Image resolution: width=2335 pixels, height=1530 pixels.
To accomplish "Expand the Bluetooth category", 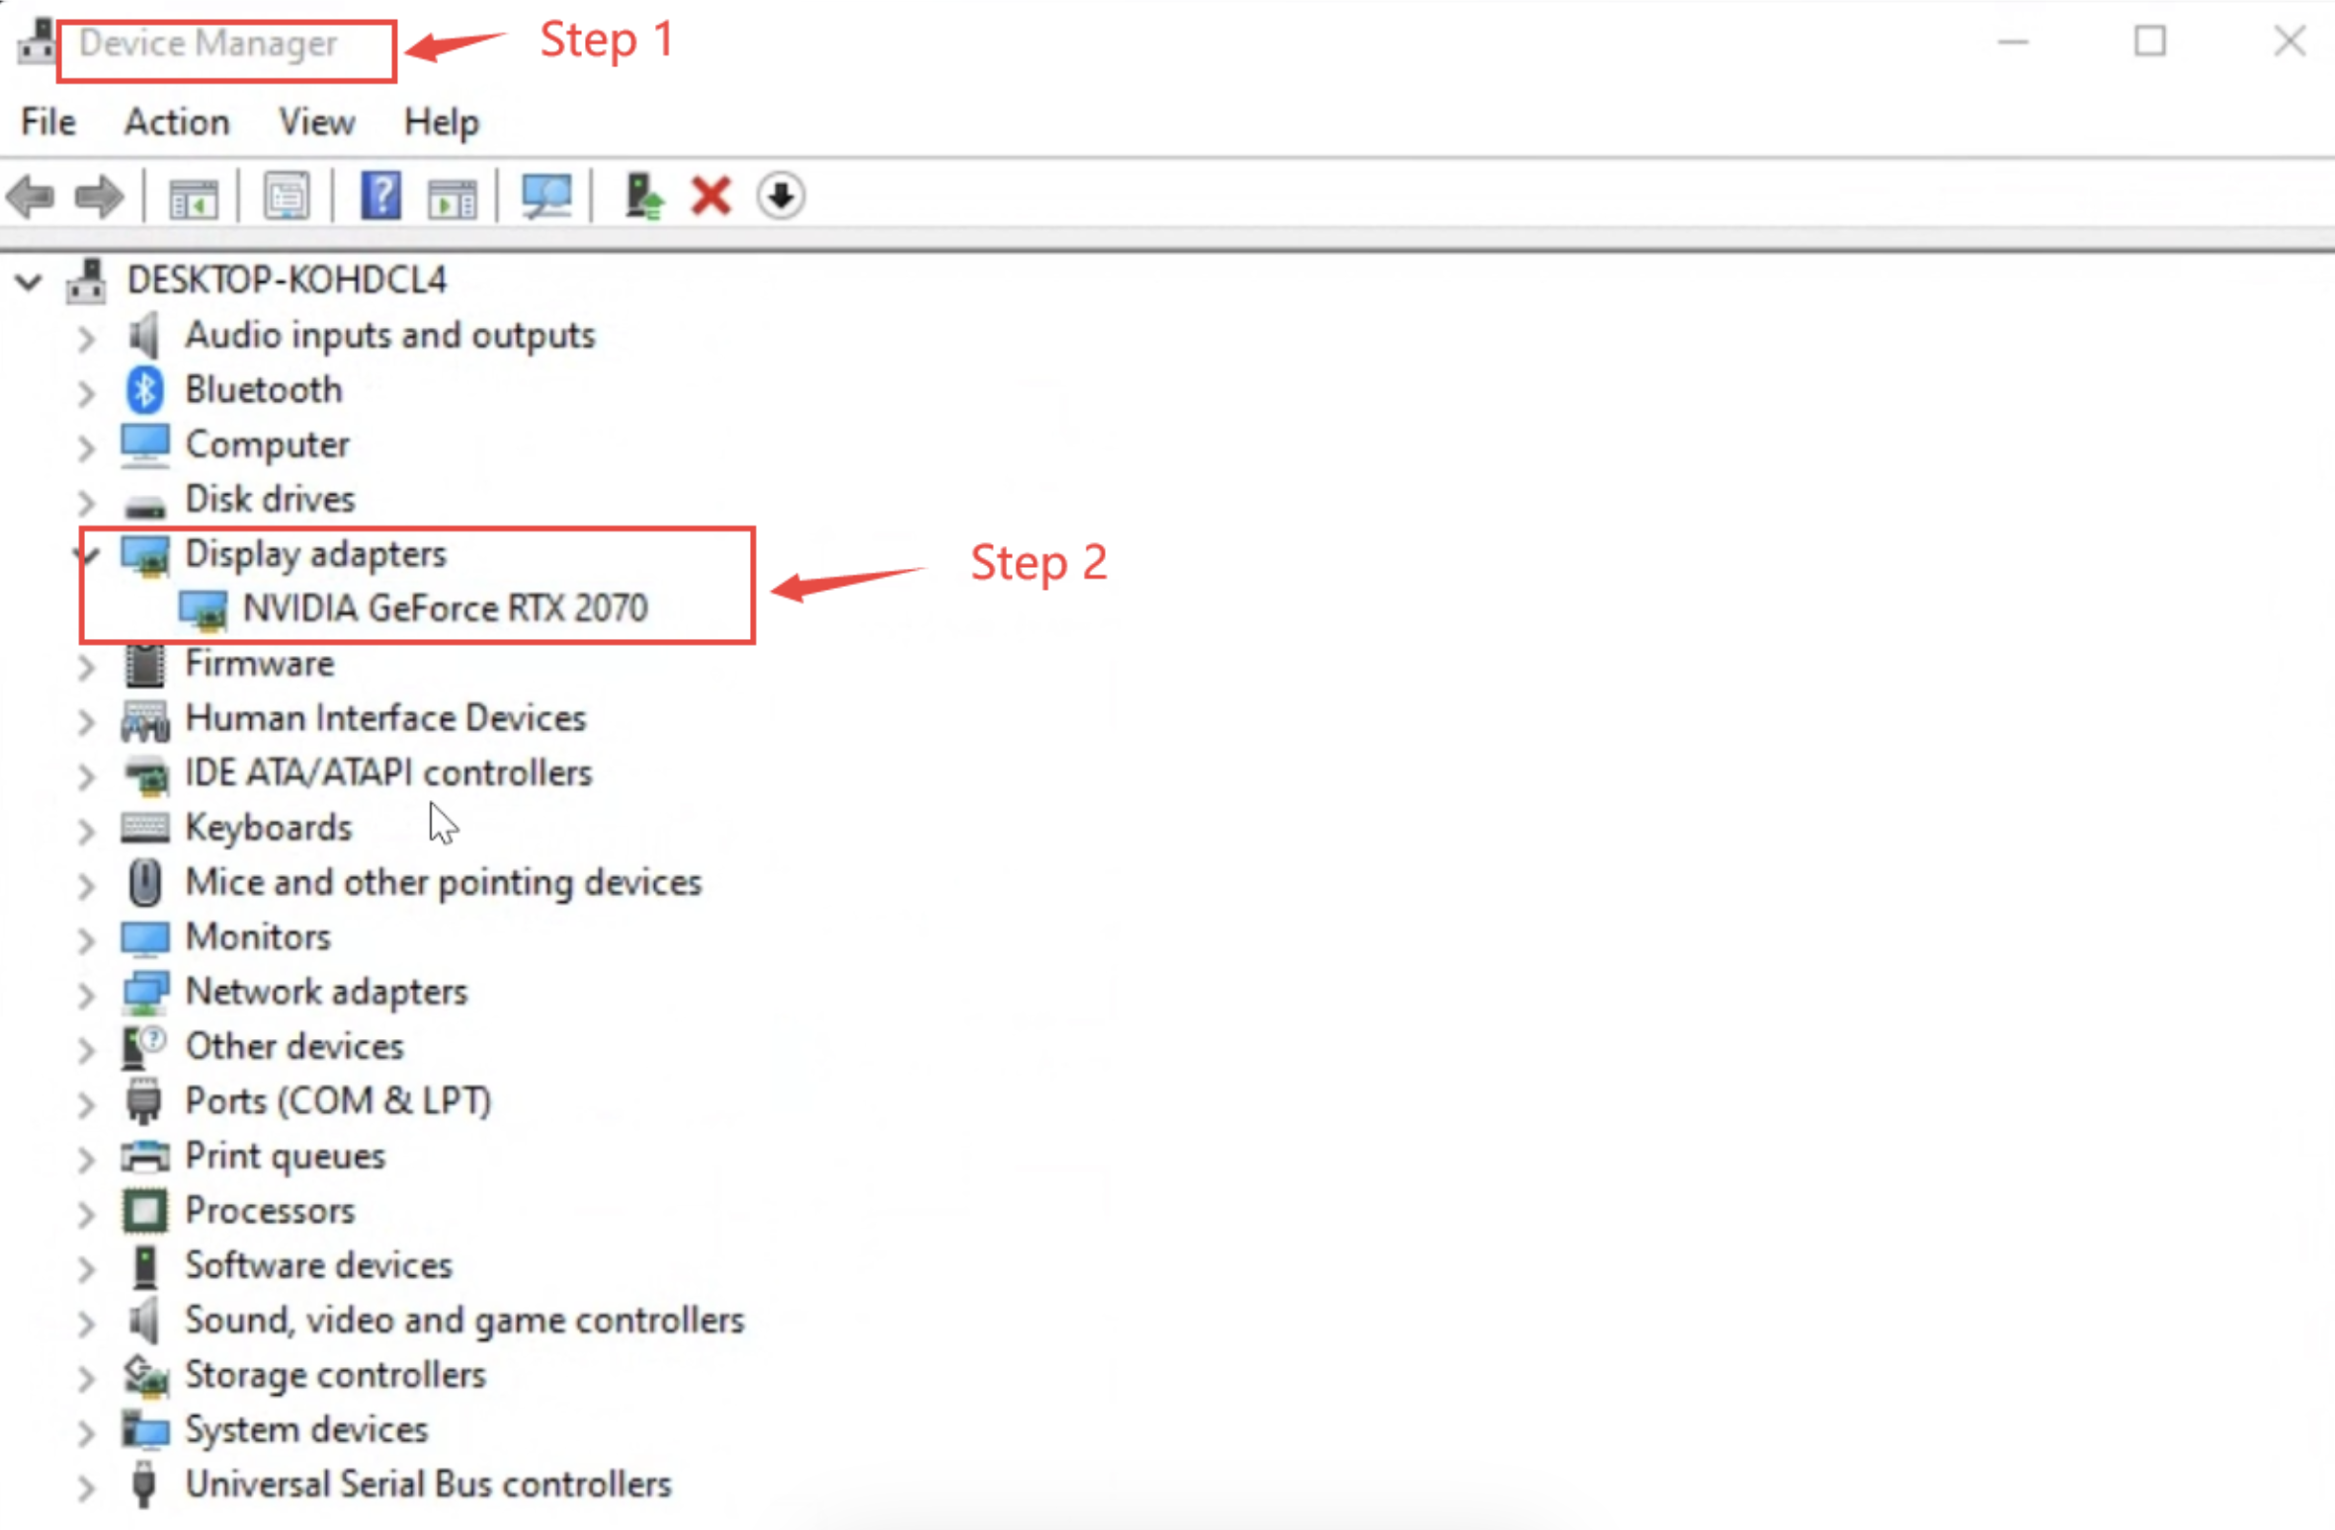I will pyautogui.click(x=87, y=393).
